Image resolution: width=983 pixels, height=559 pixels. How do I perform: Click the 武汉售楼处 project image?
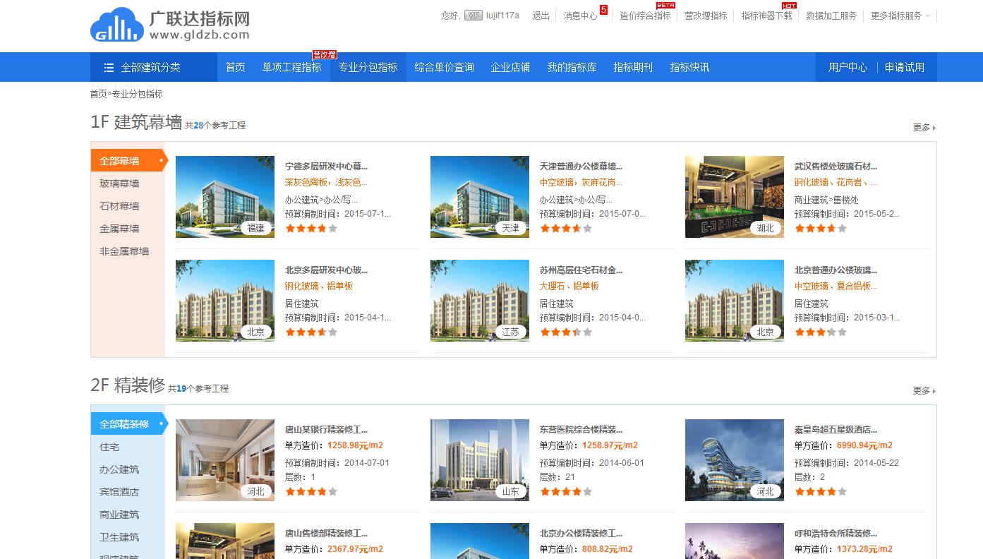click(x=734, y=197)
